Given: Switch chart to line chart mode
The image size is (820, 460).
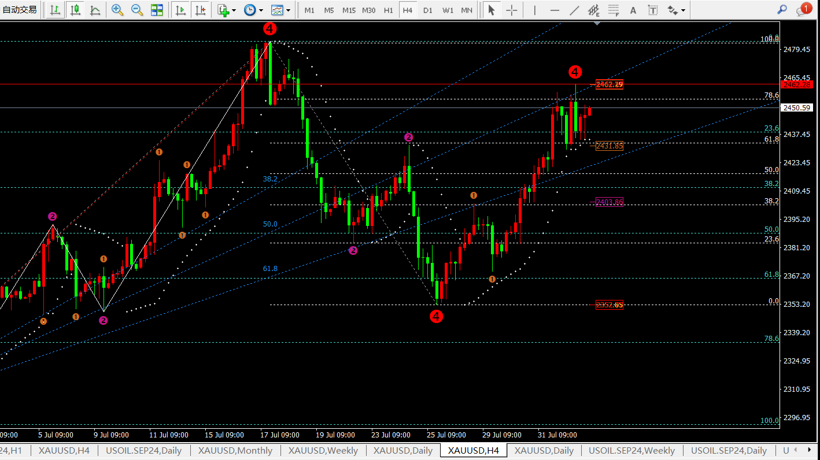Looking at the screenshot, I should (x=95, y=10).
